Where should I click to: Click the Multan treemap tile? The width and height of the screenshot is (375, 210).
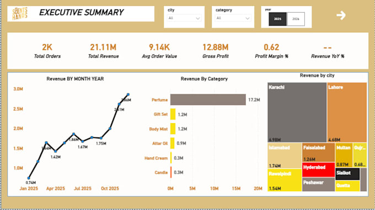(x=344, y=155)
